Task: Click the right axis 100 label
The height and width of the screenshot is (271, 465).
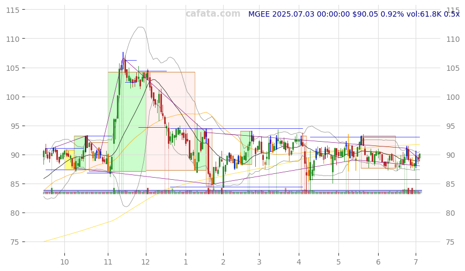Action: (453, 97)
